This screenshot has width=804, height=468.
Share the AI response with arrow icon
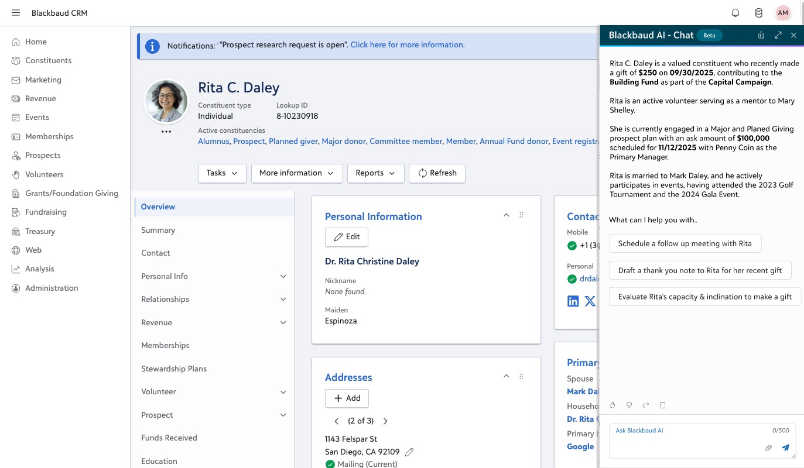point(646,405)
